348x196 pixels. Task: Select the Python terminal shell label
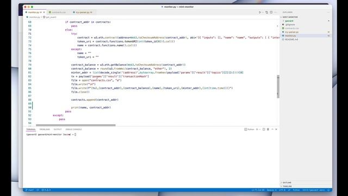249,130
